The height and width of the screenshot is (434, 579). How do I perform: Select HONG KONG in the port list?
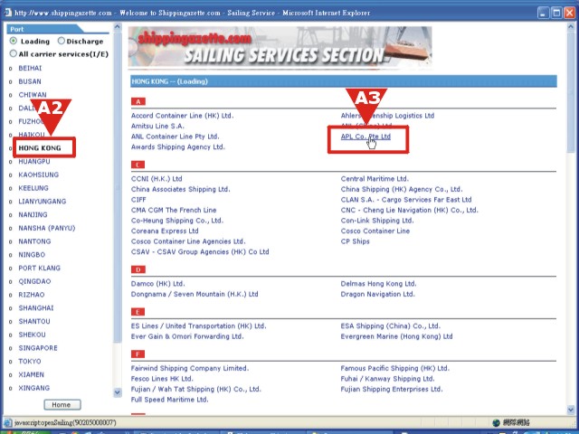pyautogui.click(x=40, y=148)
